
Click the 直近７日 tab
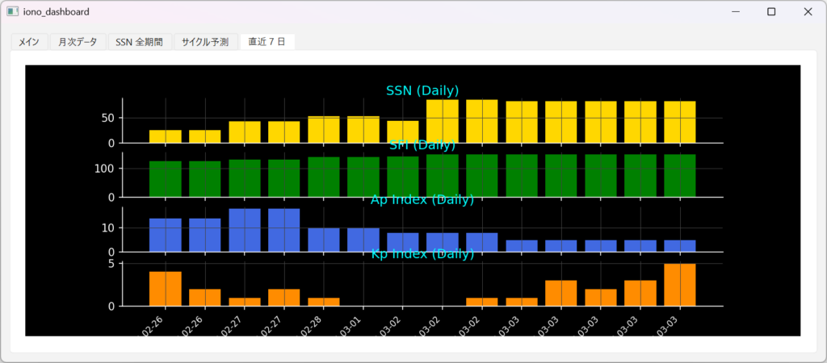point(267,41)
